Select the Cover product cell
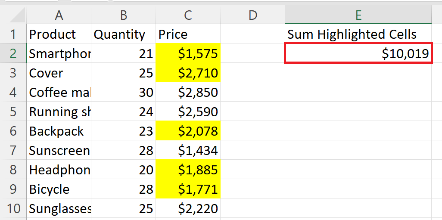The height and width of the screenshot is (220, 442). tap(59, 73)
